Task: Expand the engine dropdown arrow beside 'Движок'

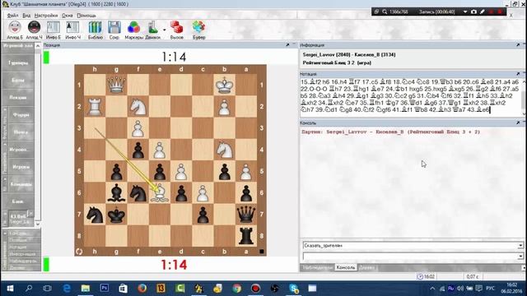Action: coord(165,30)
